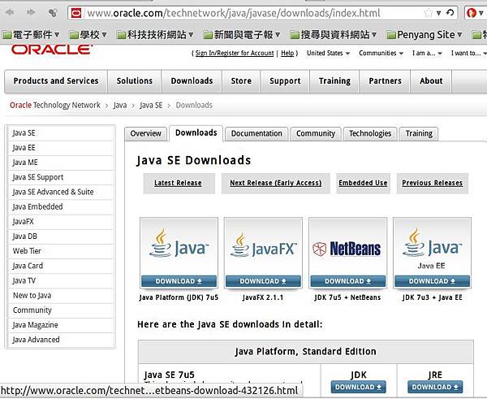This screenshot has height=399, width=487.
Task: Open the Downloads main menu
Action: pyautogui.click(x=192, y=81)
